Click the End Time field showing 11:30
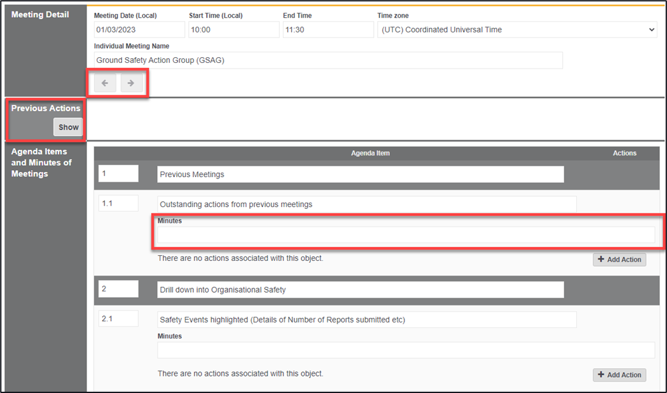This screenshot has height=393, width=667. point(327,30)
